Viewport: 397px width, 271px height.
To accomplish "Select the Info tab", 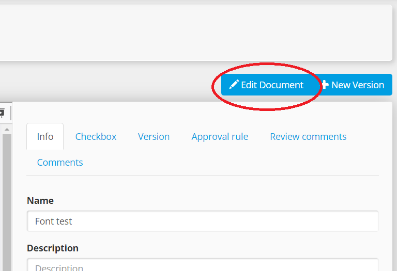I will coord(45,136).
